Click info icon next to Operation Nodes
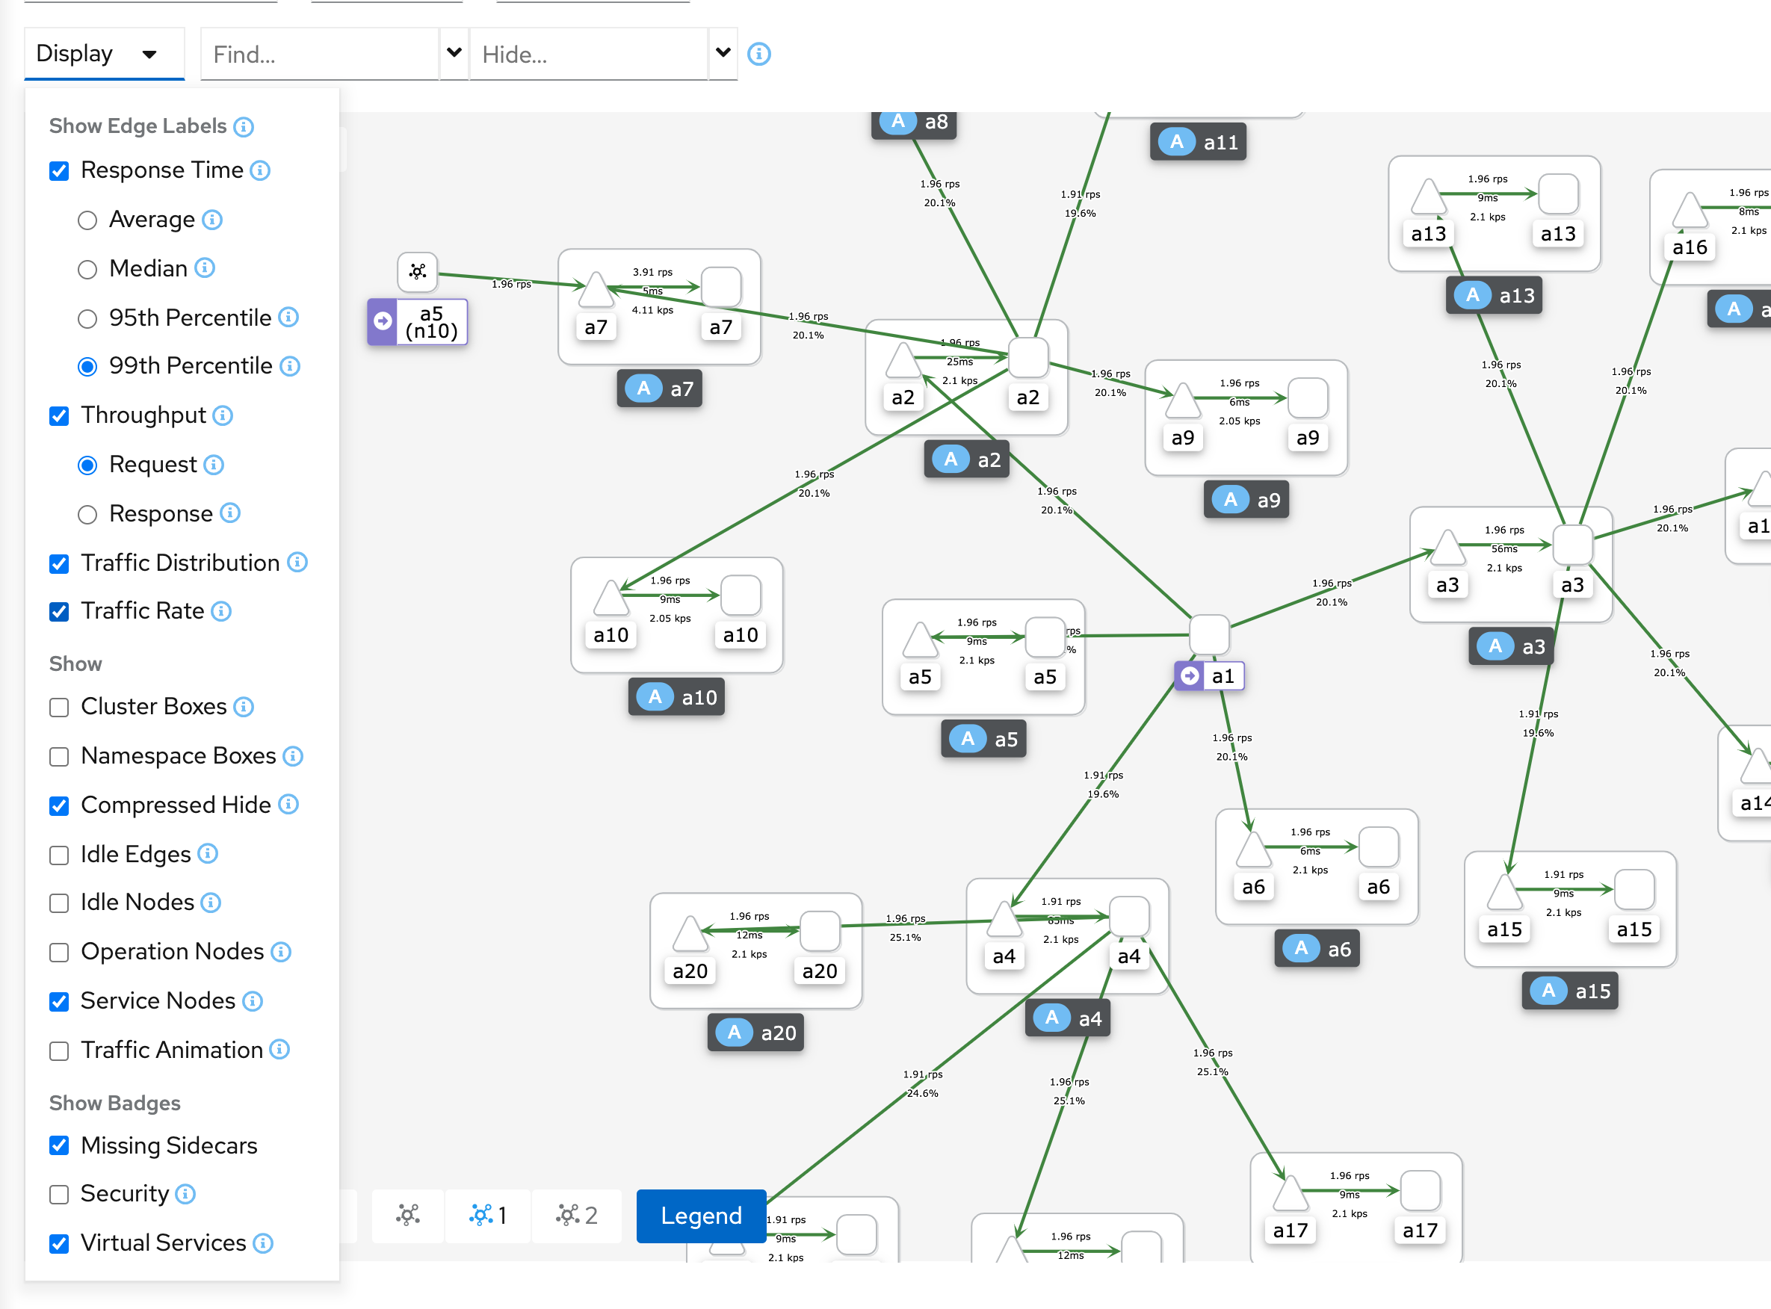Screen dimensions: 1771x1309 [281, 951]
